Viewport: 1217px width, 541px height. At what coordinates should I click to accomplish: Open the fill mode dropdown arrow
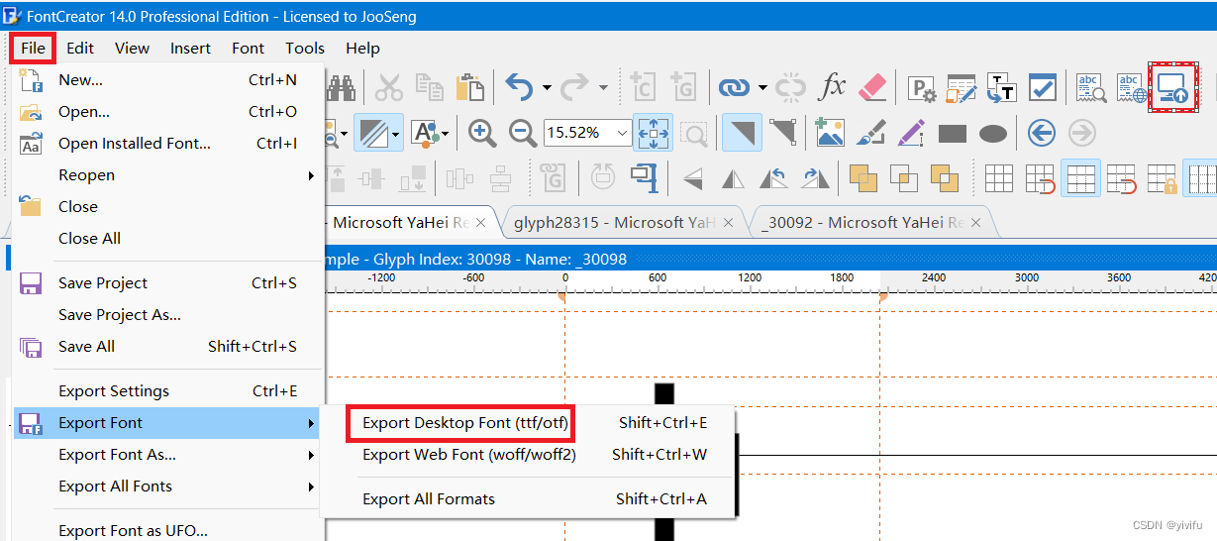coord(396,132)
